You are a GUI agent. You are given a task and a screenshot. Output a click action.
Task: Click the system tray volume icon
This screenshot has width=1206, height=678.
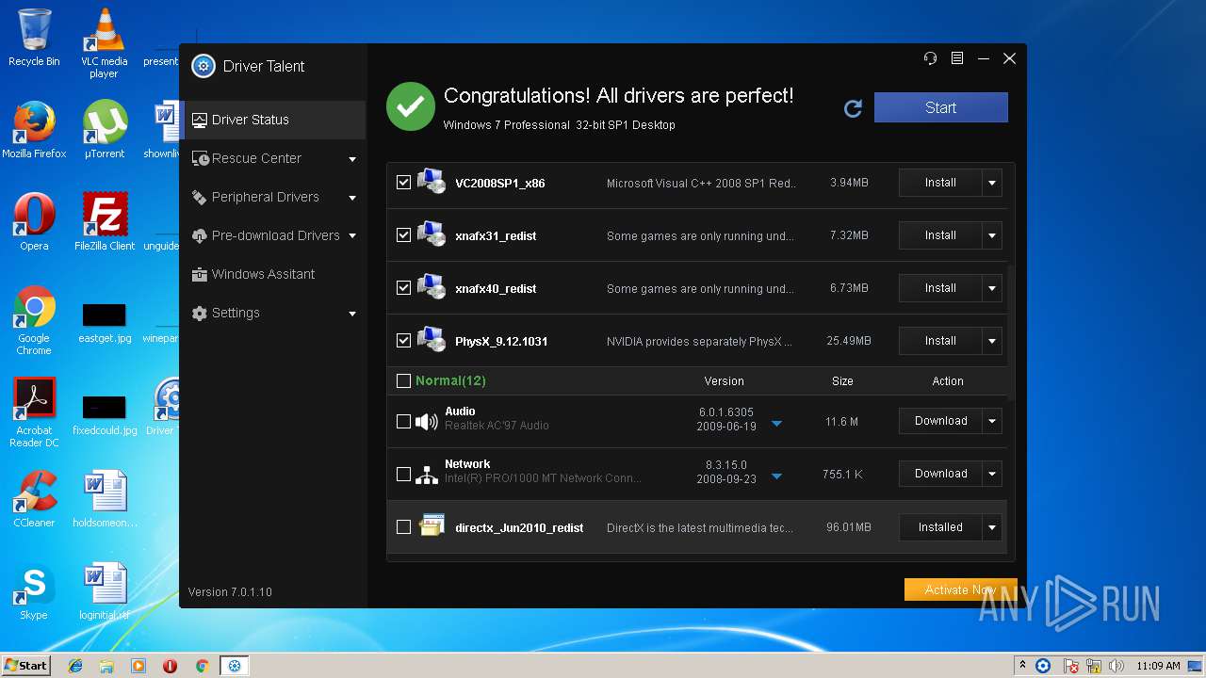point(1116,666)
